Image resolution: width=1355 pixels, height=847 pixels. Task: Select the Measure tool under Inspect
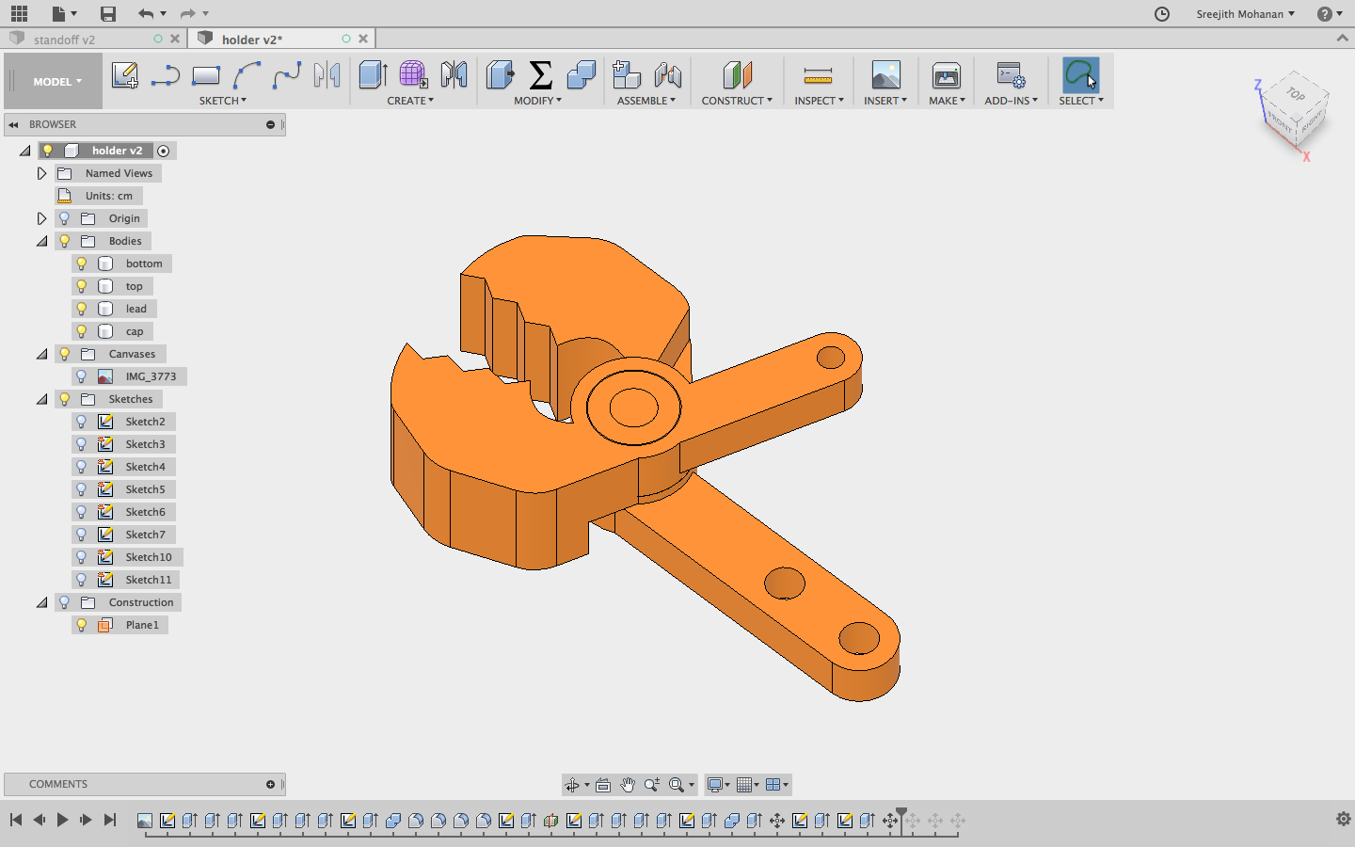click(818, 75)
